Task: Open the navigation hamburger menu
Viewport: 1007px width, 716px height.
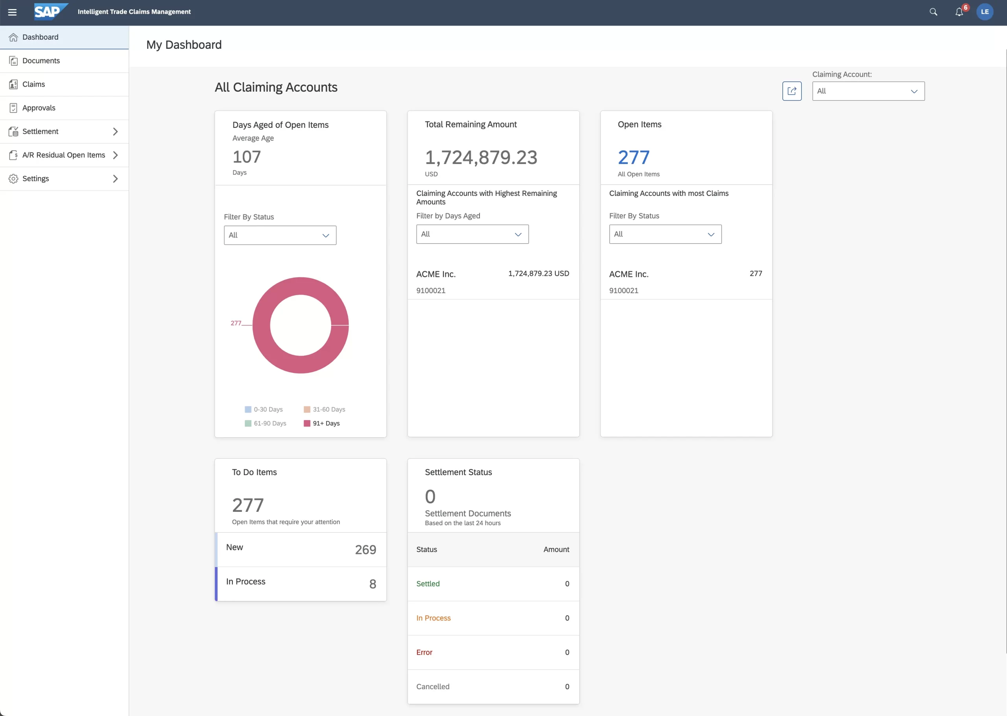Action: [x=12, y=12]
